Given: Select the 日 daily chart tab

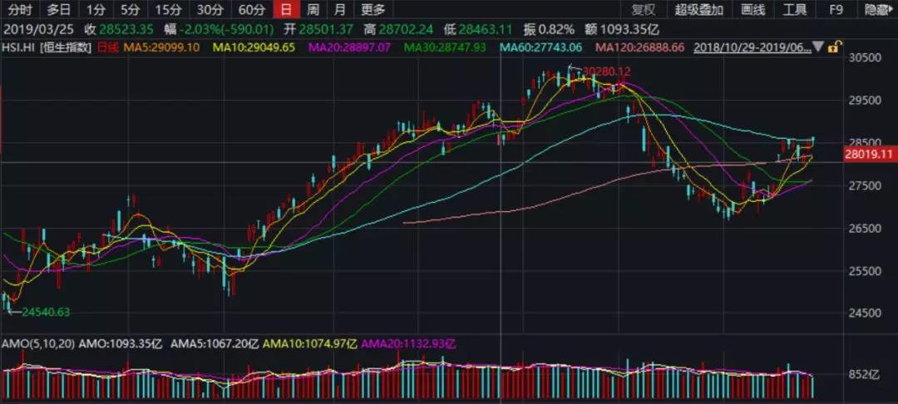Looking at the screenshot, I should [x=286, y=9].
